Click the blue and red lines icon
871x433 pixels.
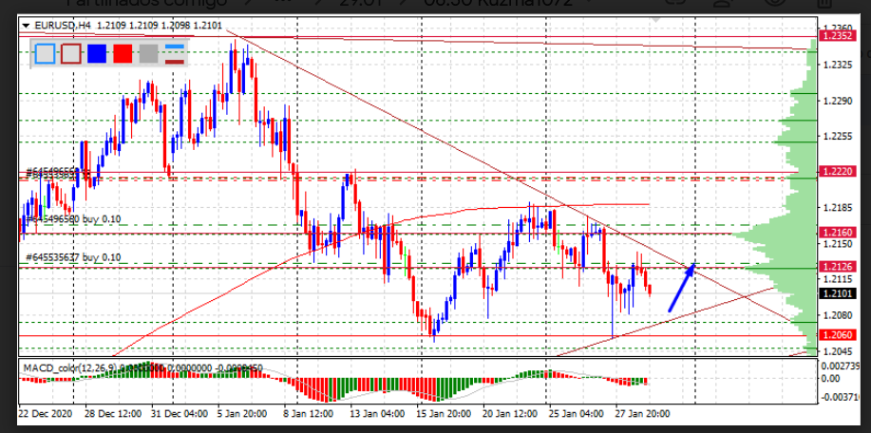(174, 53)
